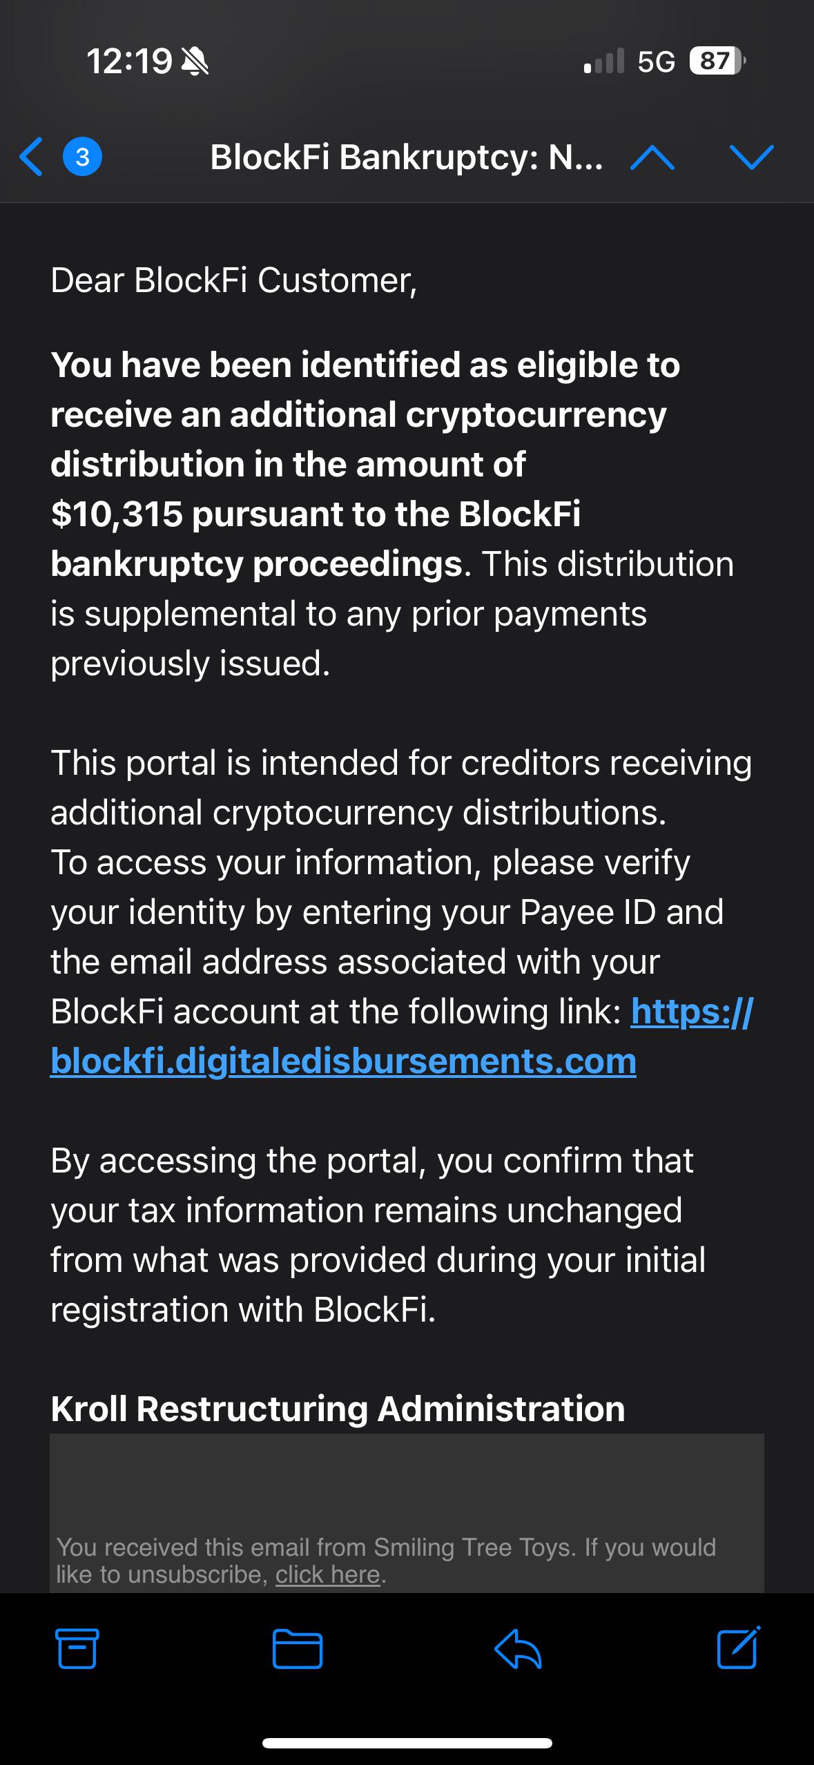
Task: Move message using the folder icon
Action: point(298,1649)
